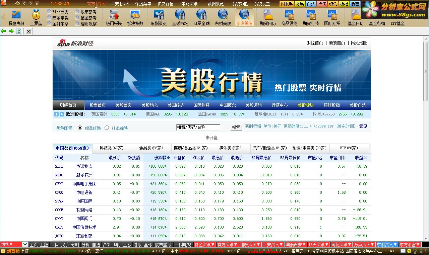Click the 闪电手 button in the title bar
Screen dimensions: 429x255
click(287, 4)
